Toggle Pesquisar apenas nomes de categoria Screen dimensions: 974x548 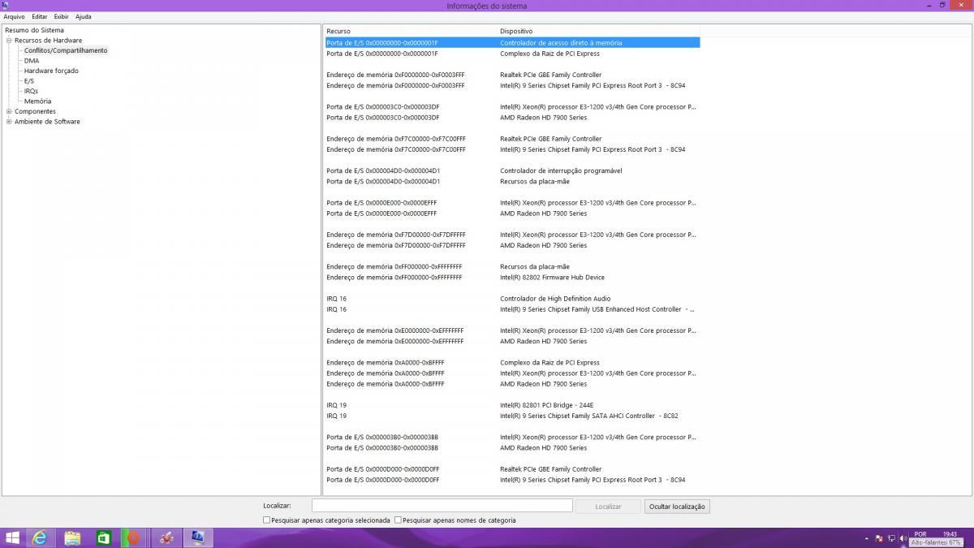click(x=398, y=520)
